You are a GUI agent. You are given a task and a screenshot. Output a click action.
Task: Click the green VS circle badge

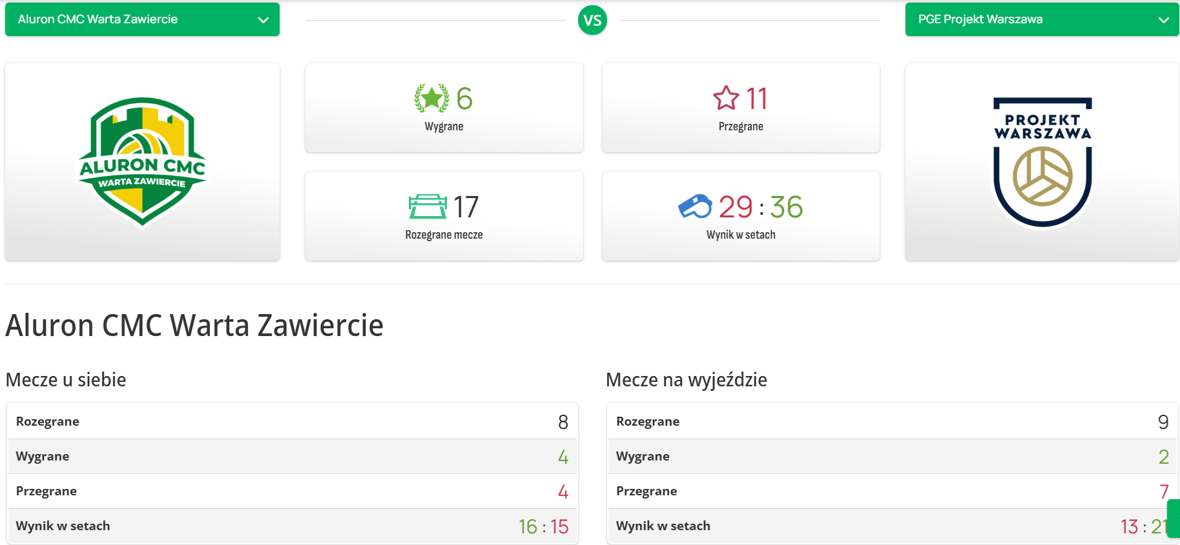592,21
